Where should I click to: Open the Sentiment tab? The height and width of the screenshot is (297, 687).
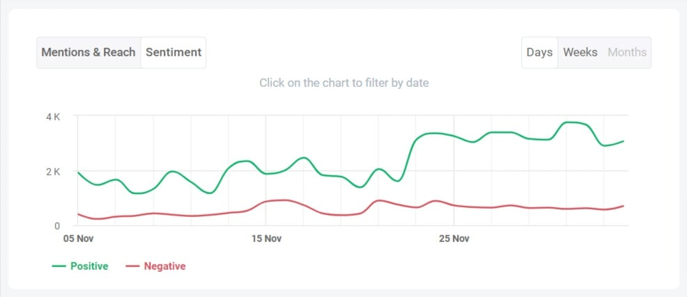(173, 52)
